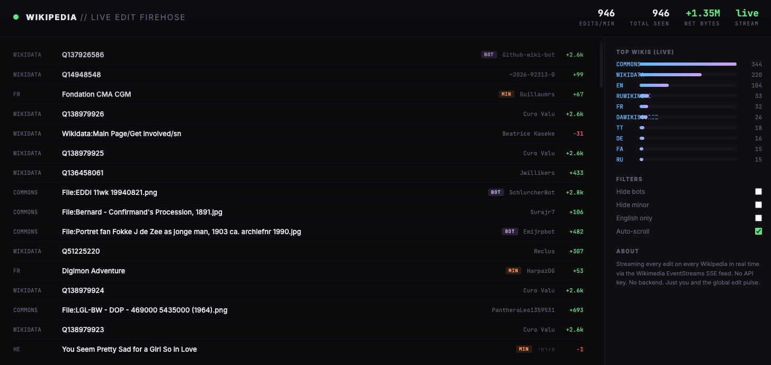
Task: Click the BOT badge beside SchlurcherBot
Action: [495, 192]
